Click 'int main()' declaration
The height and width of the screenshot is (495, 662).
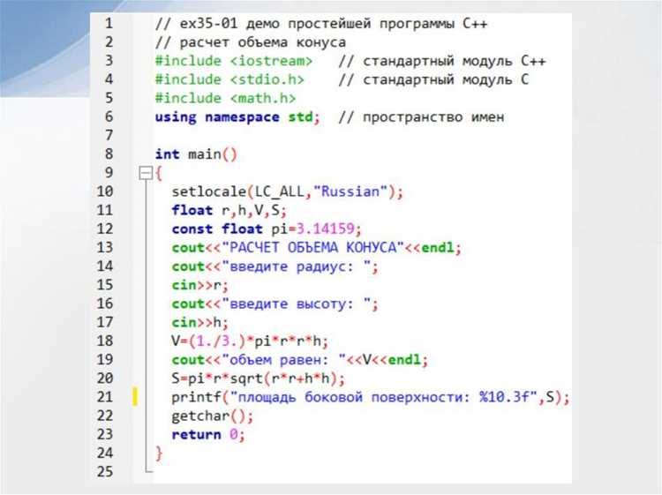(196, 154)
